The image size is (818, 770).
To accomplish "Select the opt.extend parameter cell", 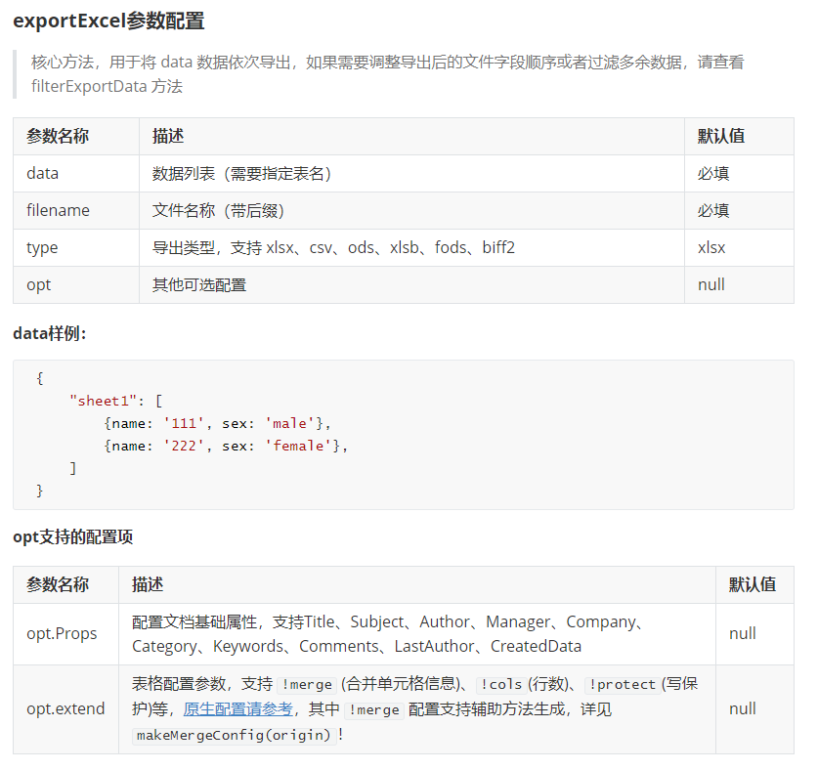I will [x=65, y=708].
